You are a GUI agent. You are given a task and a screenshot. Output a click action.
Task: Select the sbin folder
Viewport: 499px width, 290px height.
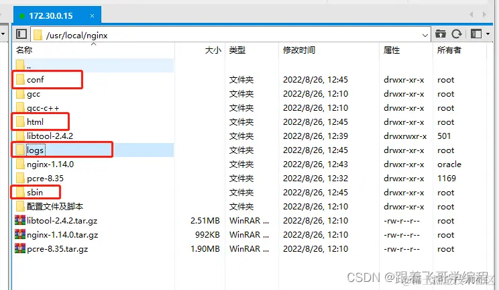click(x=35, y=193)
